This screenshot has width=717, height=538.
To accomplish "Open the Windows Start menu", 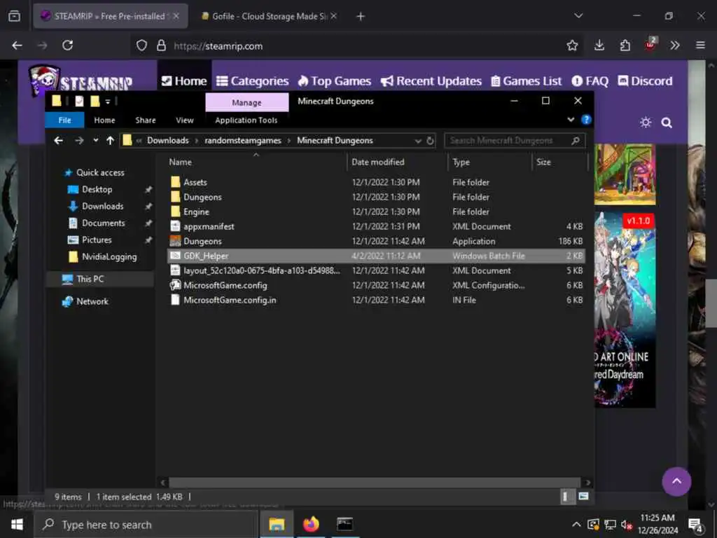I will pyautogui.click(x=17, y=524).
